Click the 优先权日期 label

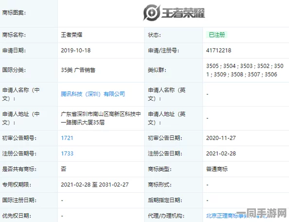click(x=17, y=216)
